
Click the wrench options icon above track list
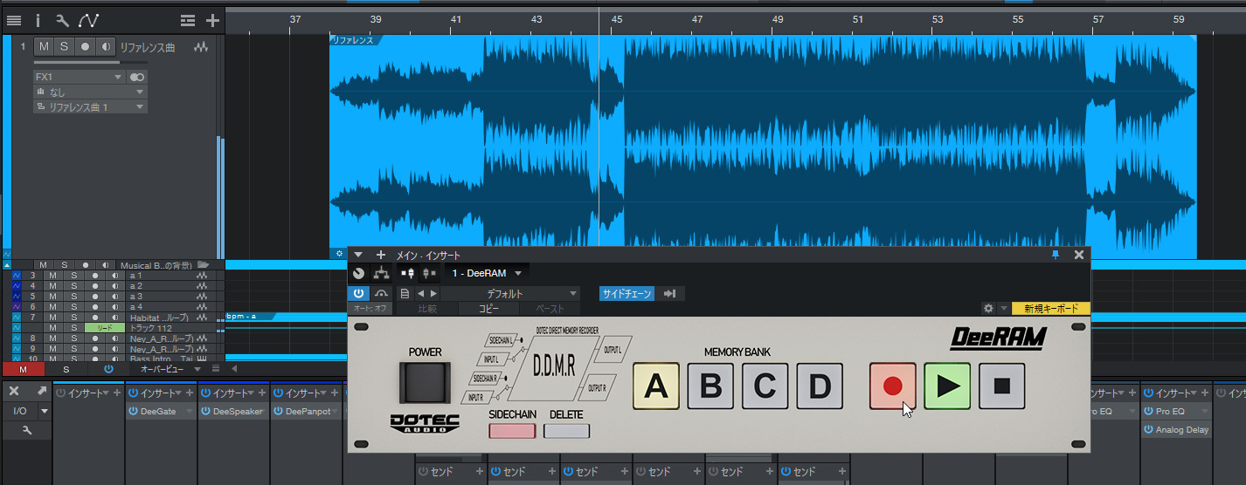tap(62, 20)
